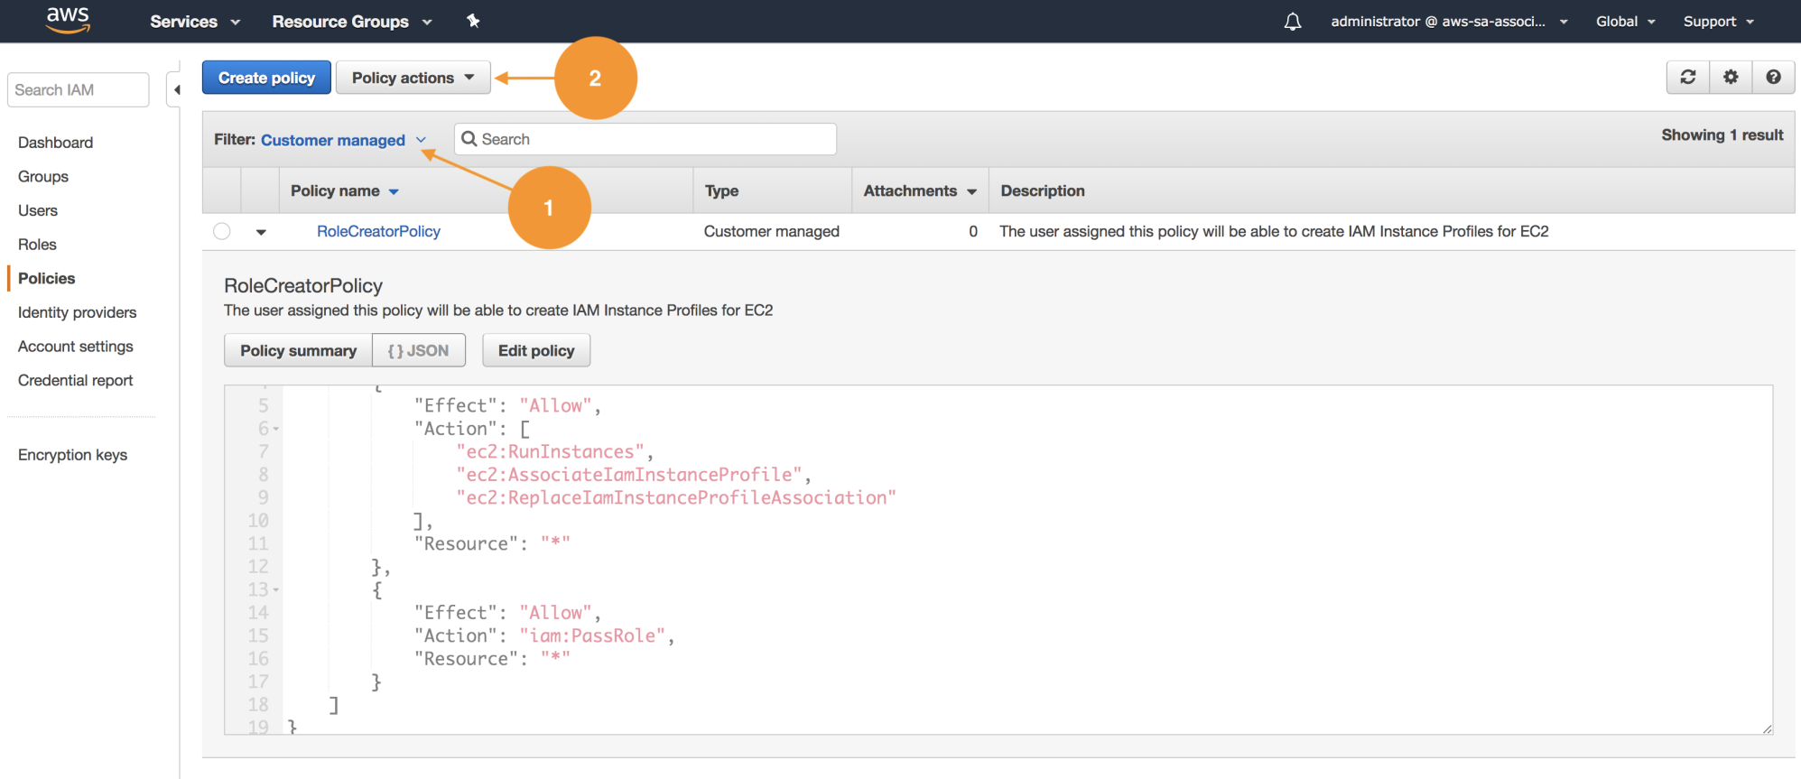
Task: Open the Support dropdown menu
Action: [x=1718, y=22]
